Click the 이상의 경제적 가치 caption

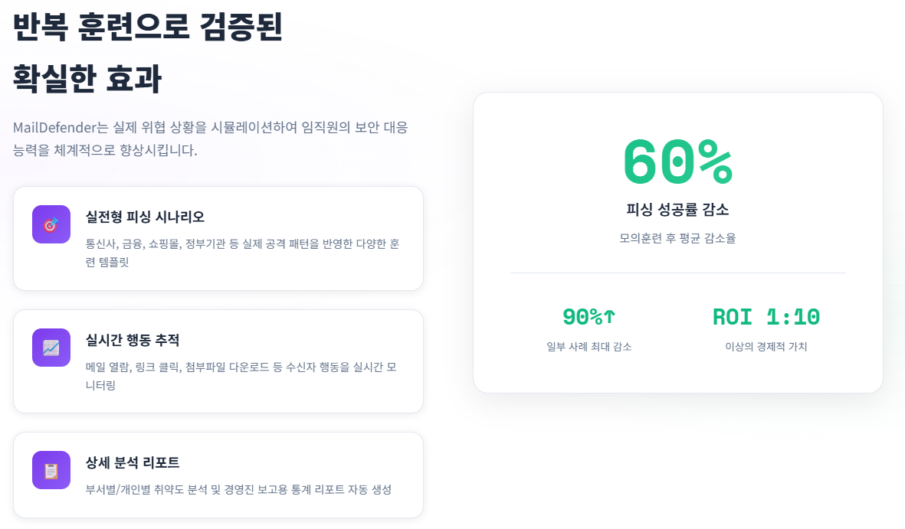point(766,347)
